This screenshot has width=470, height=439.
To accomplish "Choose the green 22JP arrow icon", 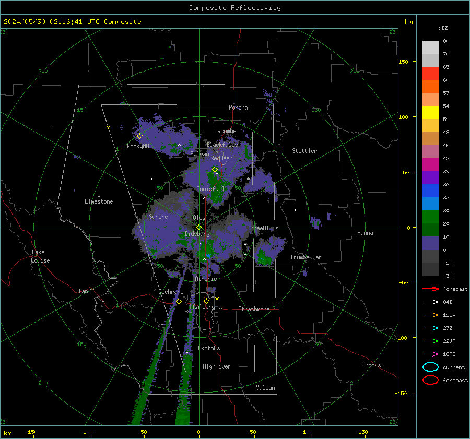I will pyautogui.click(x=430, y=341).
